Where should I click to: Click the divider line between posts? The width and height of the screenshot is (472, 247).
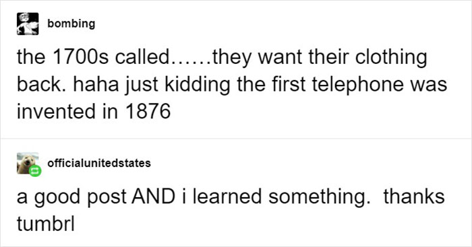(236, 139)
